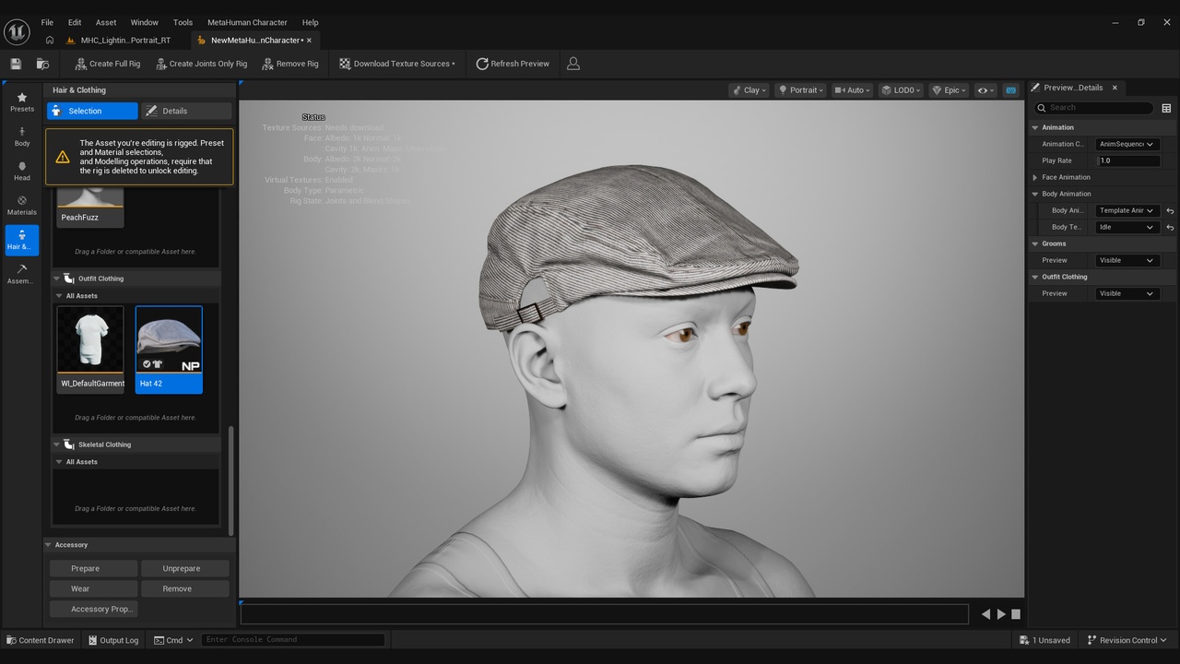
Task: Open Download Texture Sources option
Action: (397, 64)
